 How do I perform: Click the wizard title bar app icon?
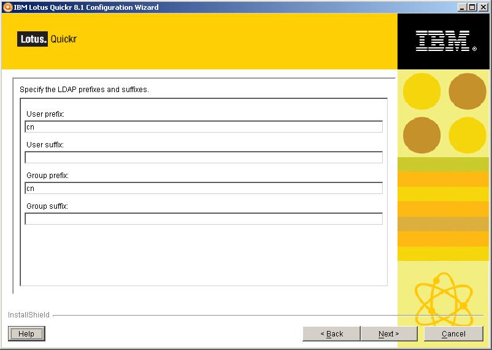coord(7,7)
